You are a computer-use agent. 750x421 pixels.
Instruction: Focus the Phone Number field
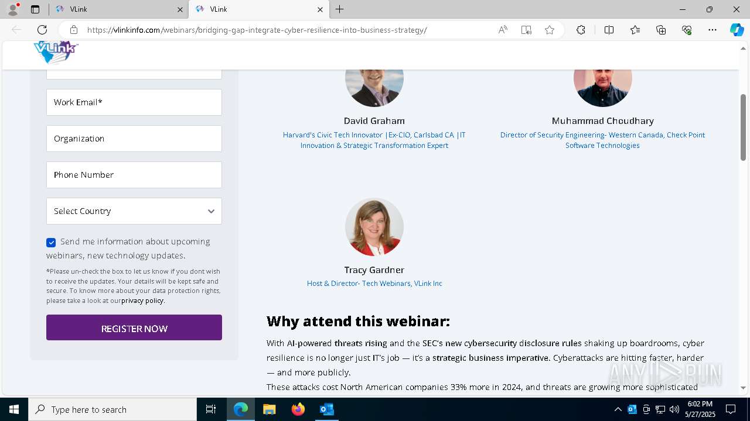tap(134, 175)
